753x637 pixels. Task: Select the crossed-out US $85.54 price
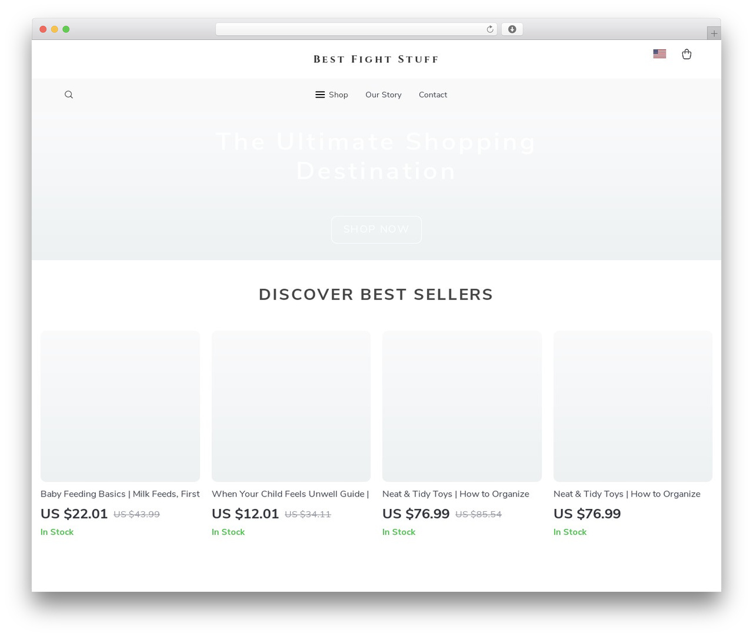tap(478, 514)
